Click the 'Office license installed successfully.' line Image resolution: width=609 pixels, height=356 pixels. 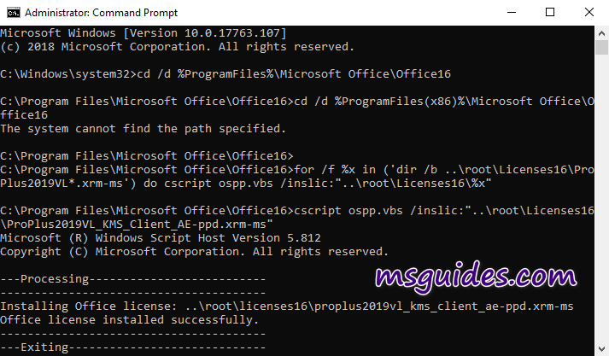129,319
